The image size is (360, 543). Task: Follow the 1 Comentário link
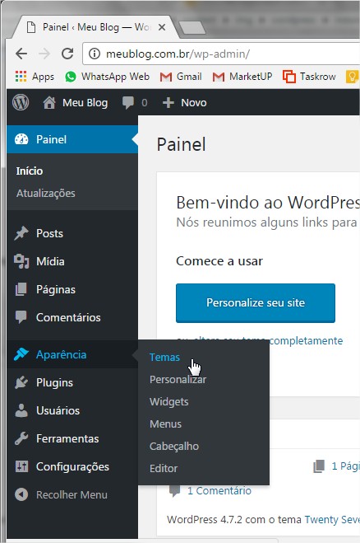click(x=219, y=491)
